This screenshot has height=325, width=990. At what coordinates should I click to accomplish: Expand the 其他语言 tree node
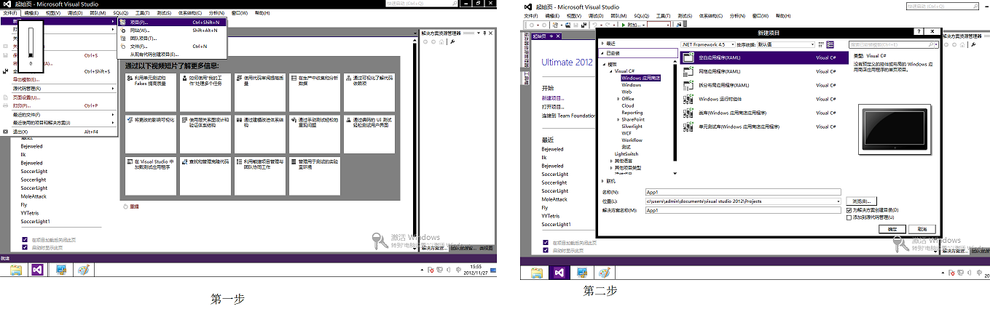point(610,161)
